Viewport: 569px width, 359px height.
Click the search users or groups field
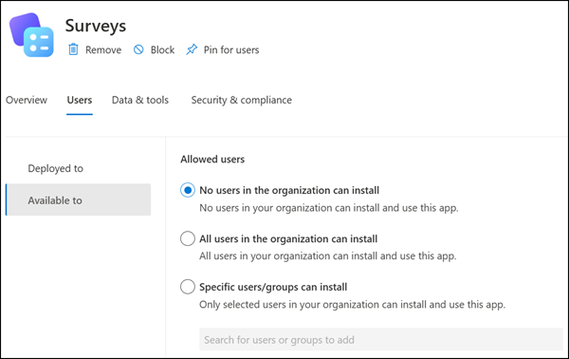click(381, 339)
